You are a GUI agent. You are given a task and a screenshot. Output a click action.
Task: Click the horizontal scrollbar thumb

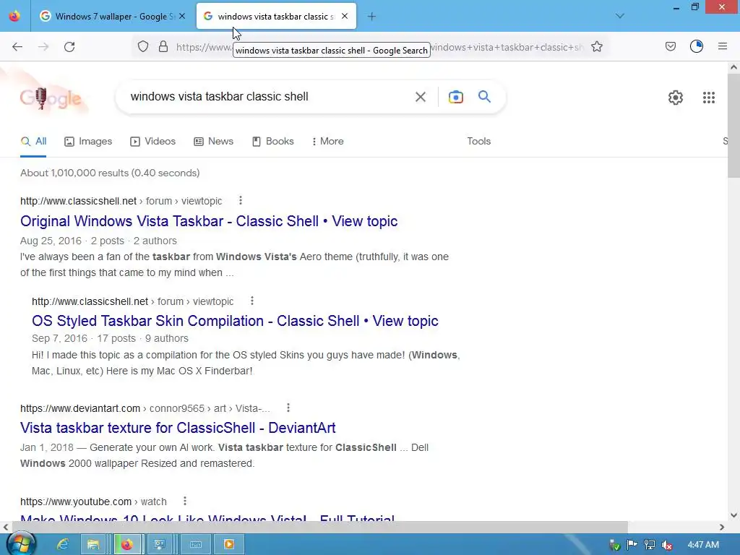tap(320, 527)
